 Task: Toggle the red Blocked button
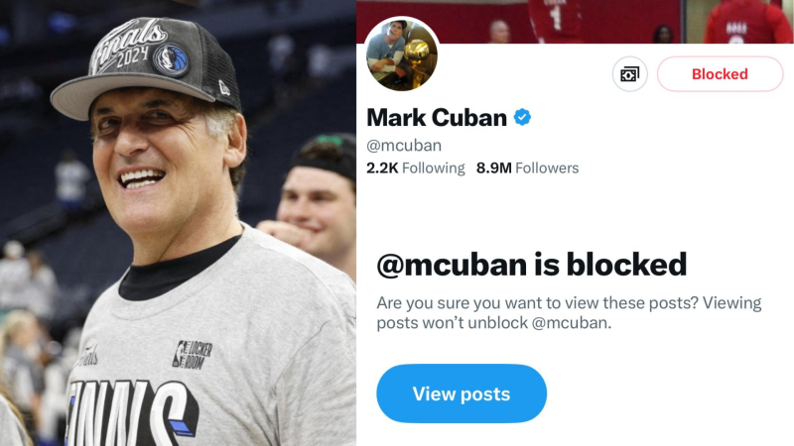coord(720,74)
